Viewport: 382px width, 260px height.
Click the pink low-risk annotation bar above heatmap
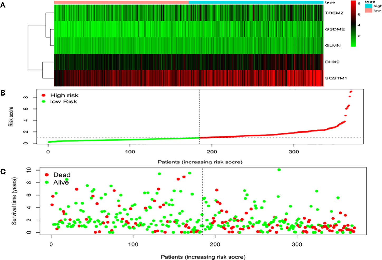tap(121, 2)
